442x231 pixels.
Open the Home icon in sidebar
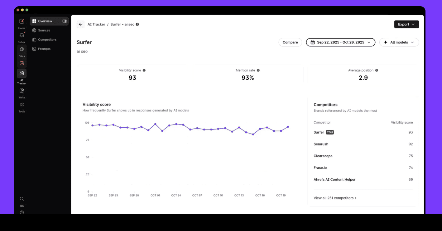22,21
